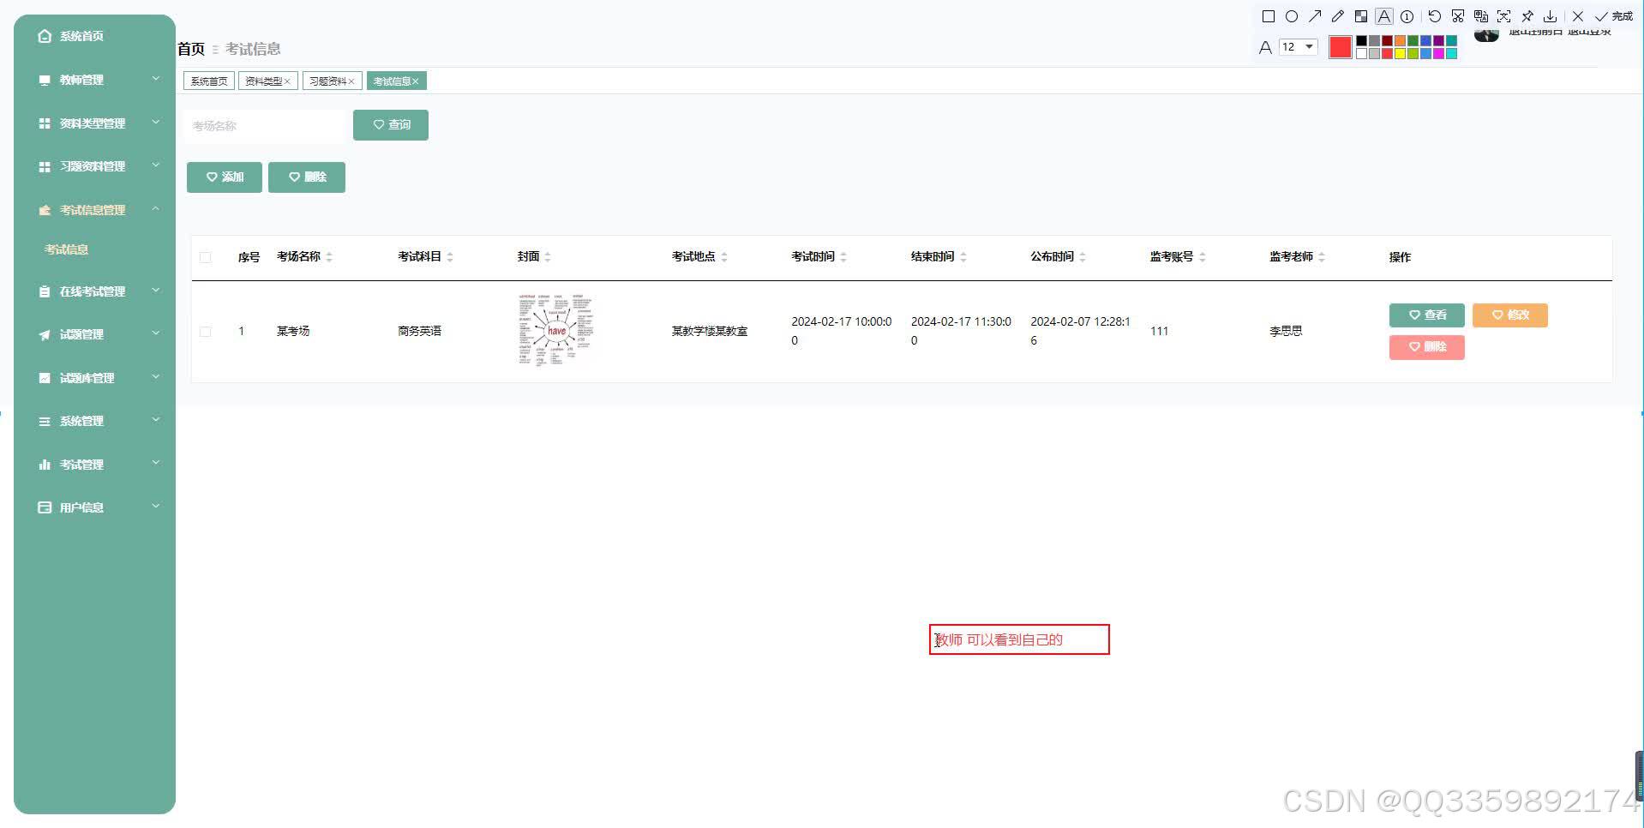The image size is (1644, 828).
Task: Click the 首页 breadcrumb link
Action: click(x=191, y=49)
